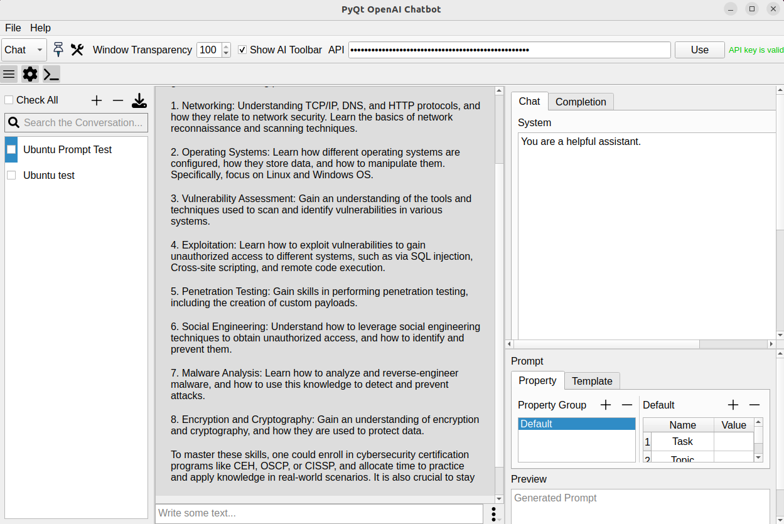Add a new conversation with plus icon
The image size is (784, 524).
(97, 100)
